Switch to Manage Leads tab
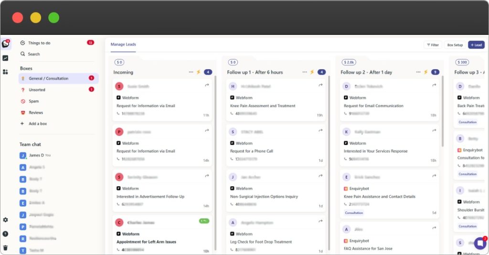The width and height of the screenshot is (489, 255). (x=123, y=44)
